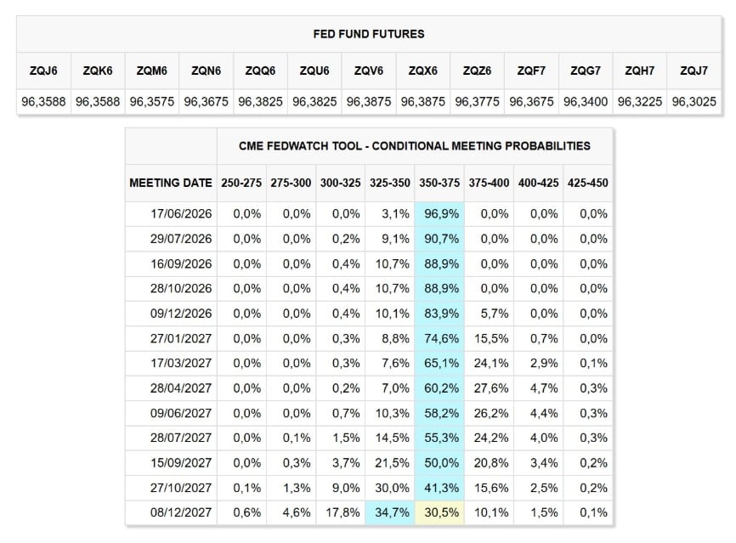The width and height of the screenshot is (736, 543).
Task: Click the ZQV6 price 96,3875
Action: tap(369, 101)
